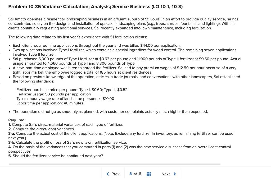Click the paragraph introducing Sal Amato's business
The image size is (271, 181).
coord(123,24)
